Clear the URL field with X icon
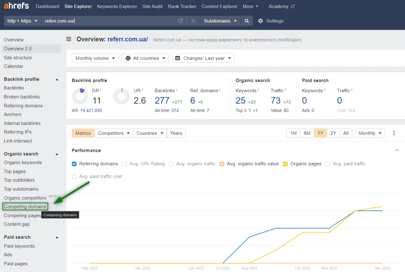Viewport: 405px width, 272px height. pyautogui.click(x=193, y=21)
